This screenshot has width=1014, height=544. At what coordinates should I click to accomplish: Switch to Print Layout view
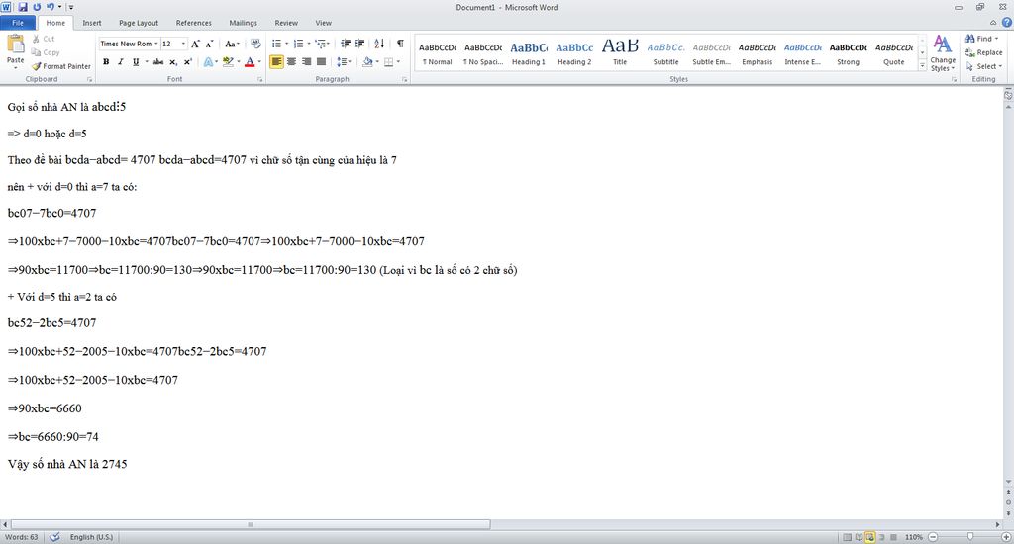click(848, 537)
